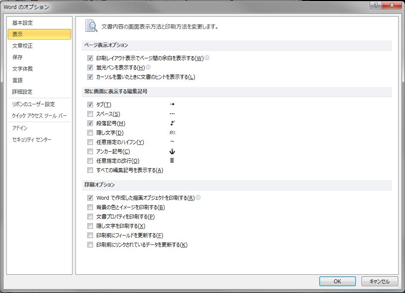Check 背景の色とイメージを印刷する option
405x293 pixels.
[x=90, y=207]
